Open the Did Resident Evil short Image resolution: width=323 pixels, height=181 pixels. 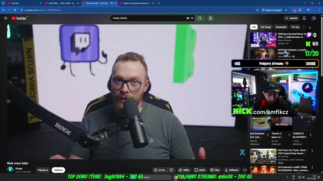[x=260, y=124]
